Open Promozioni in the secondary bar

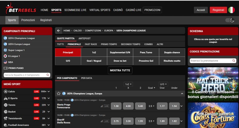click(28, 20)
